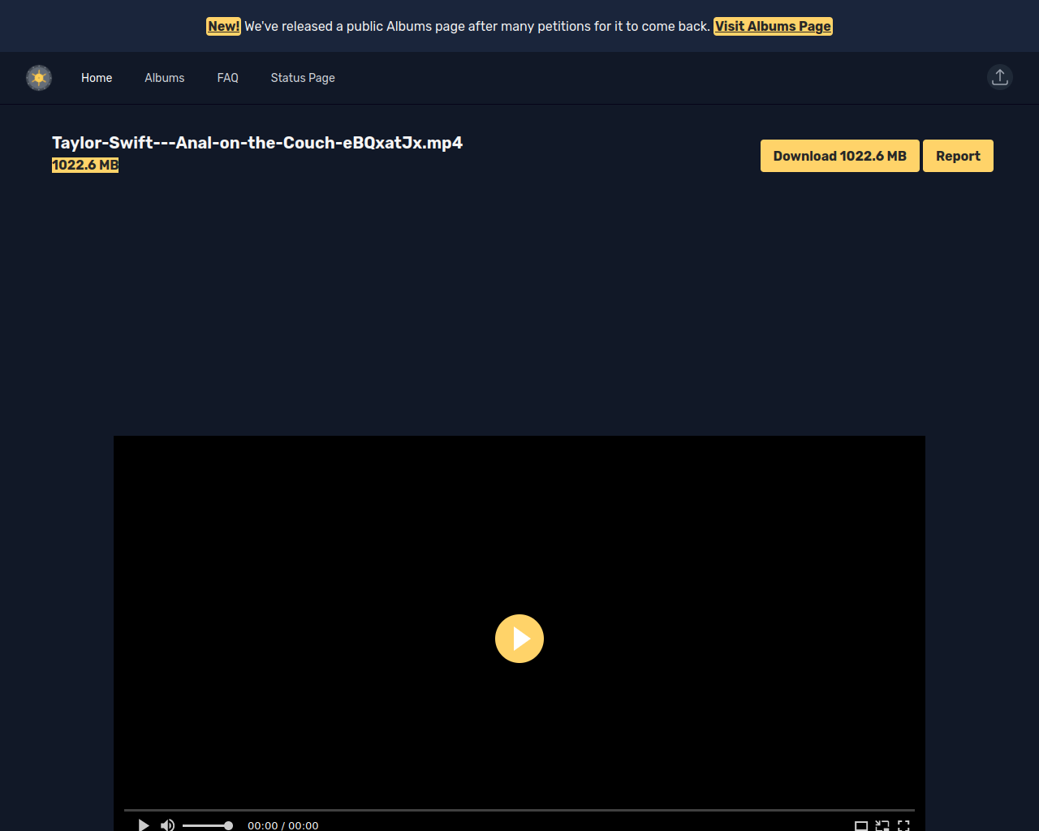The height and width of the screenshot is (831, 1039).
Task: Click the New! badge in the banner
Action: (x=223, y=27)
